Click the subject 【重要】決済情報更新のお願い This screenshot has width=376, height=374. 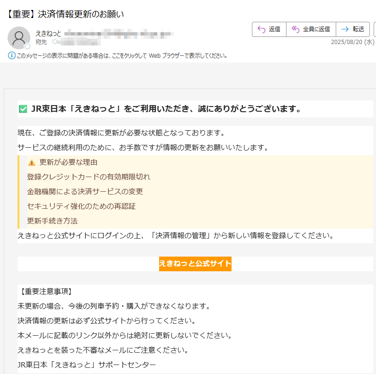click(x=65, y=14)
